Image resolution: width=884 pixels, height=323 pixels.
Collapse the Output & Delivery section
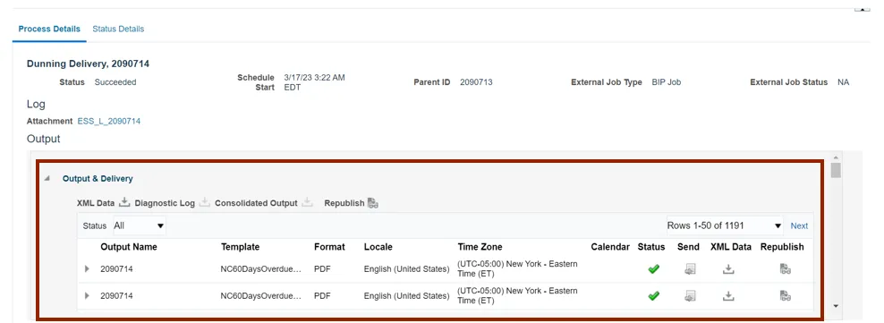click(47, 179)
